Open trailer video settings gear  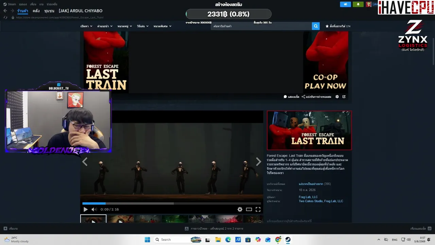pos(240,210)
